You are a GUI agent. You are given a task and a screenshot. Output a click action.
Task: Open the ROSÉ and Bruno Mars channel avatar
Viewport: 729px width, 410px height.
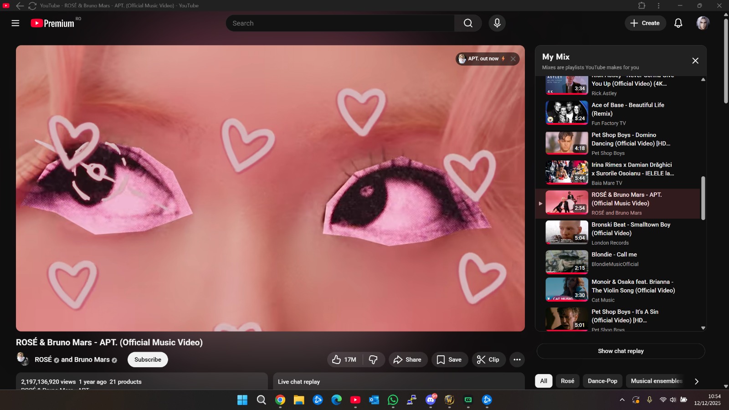tap(22, 359)
